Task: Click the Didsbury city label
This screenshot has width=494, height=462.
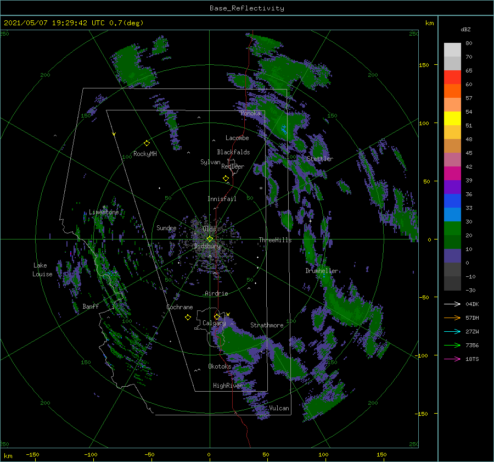Action: (x=207, y=246)
